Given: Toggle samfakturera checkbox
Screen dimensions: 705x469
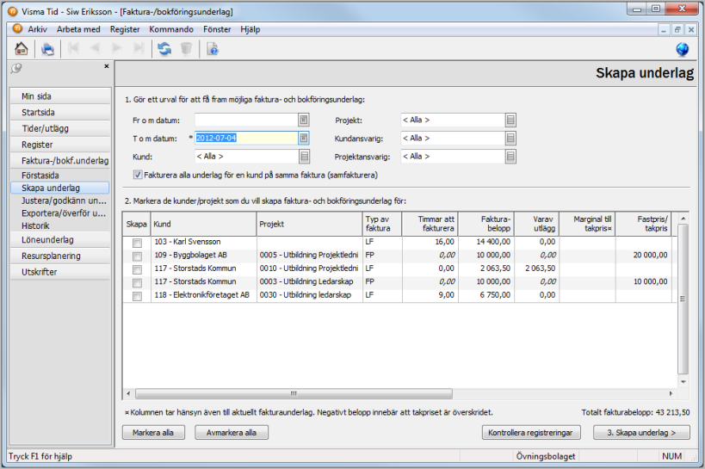Looking at the screenshot, I should 138,175.
